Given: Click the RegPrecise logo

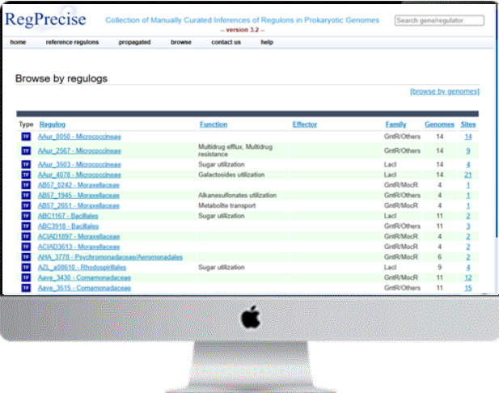Looking at the screenshot, I should pyautogui.click(x=47, y=19).
